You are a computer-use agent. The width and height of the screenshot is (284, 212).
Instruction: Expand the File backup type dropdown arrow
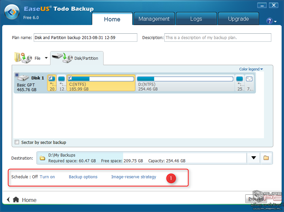[x=46, y=58]
